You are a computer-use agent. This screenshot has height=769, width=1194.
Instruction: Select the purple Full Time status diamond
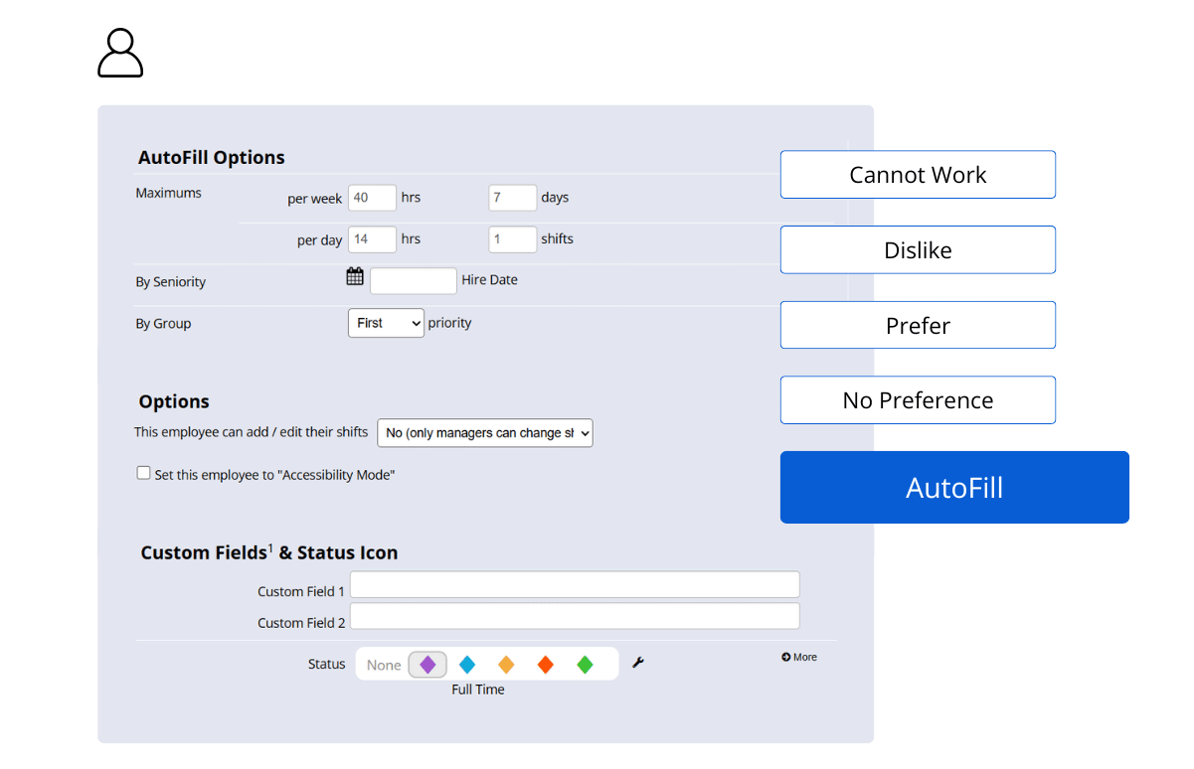pyautogui.click(x=427, y=664)
